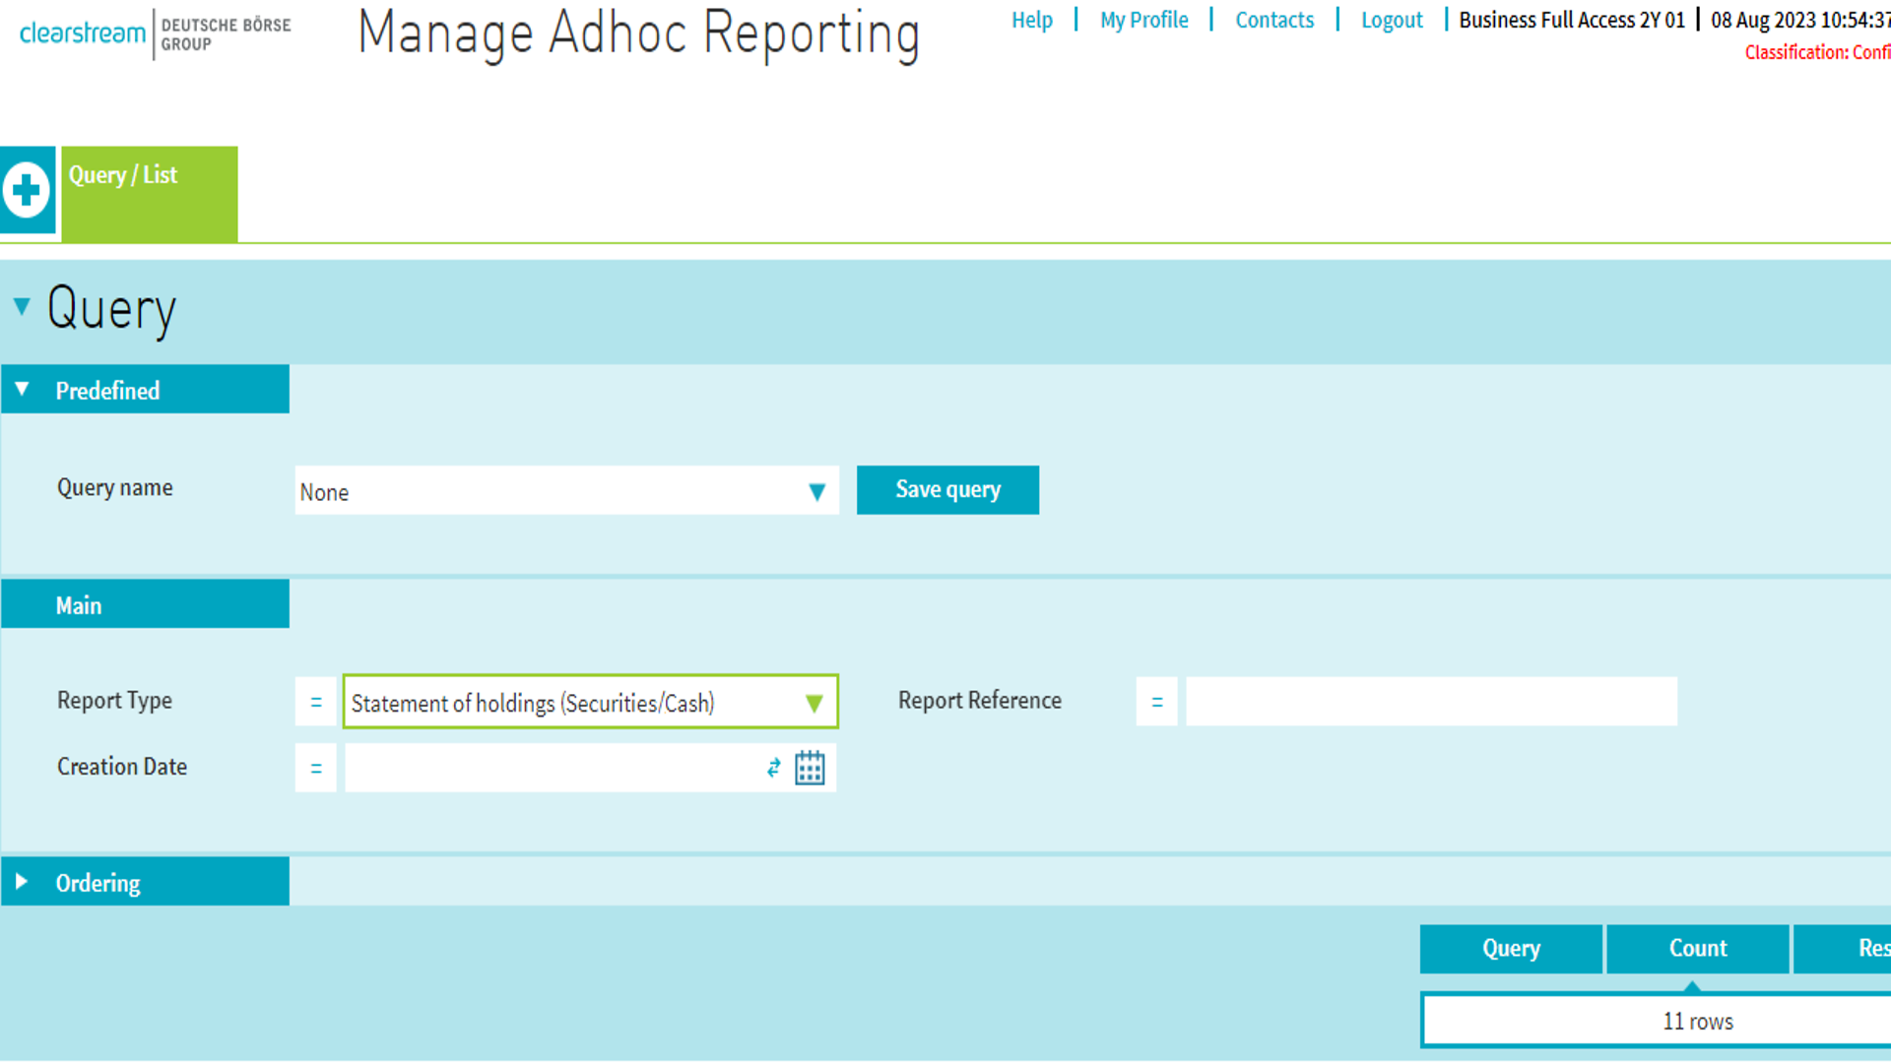Click the Creation Date equals operator

point(316,768)
